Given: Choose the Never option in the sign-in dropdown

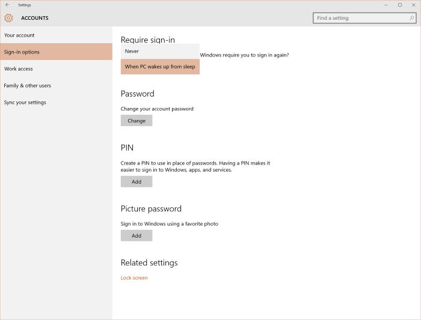Looking at the screenshot, I should point(160,52).
